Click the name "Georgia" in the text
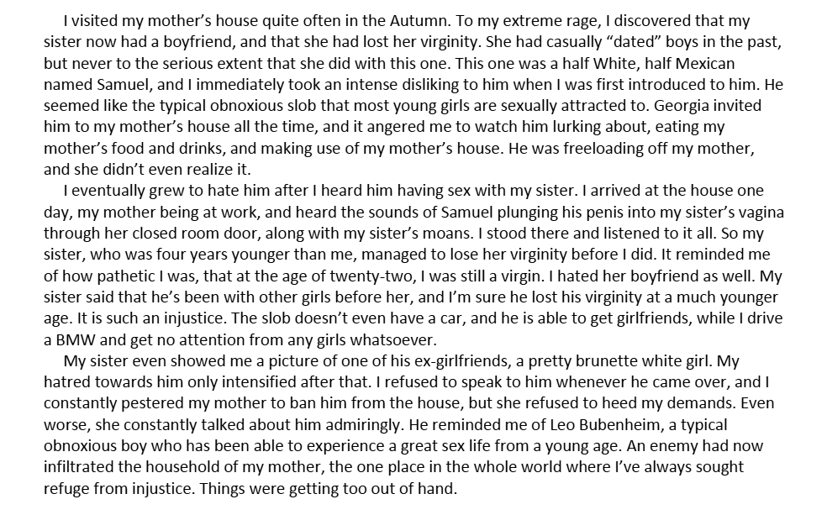 tap(682, 105)
